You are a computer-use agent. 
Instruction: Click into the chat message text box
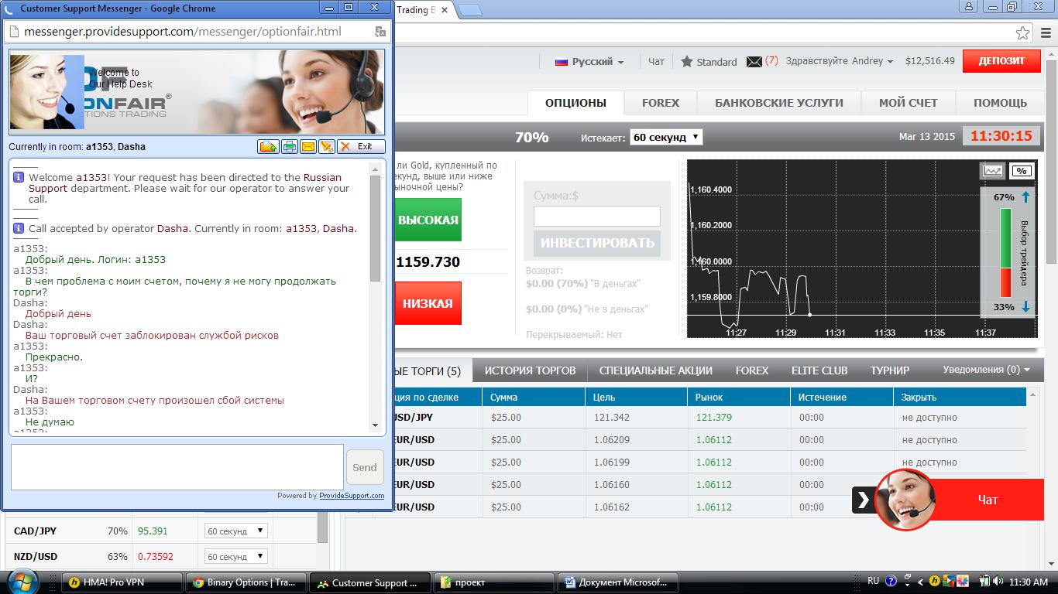[177, 466]
